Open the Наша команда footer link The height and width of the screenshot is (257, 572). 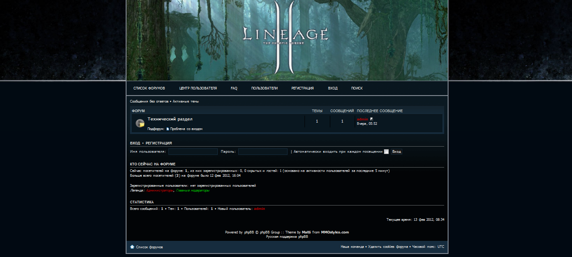[x=352, y=247]
